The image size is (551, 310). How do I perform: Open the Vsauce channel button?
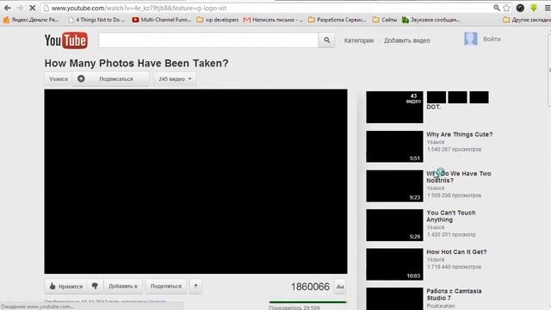(x=59, y=79)
